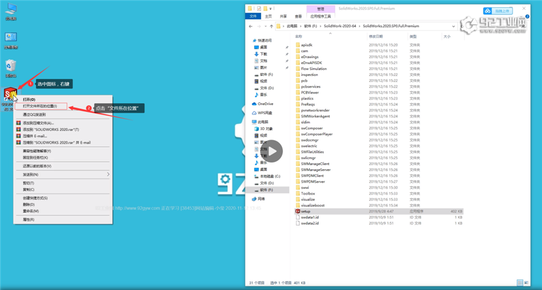Choose 通过QQ发送到 menu entry

(x=34, y=114)
